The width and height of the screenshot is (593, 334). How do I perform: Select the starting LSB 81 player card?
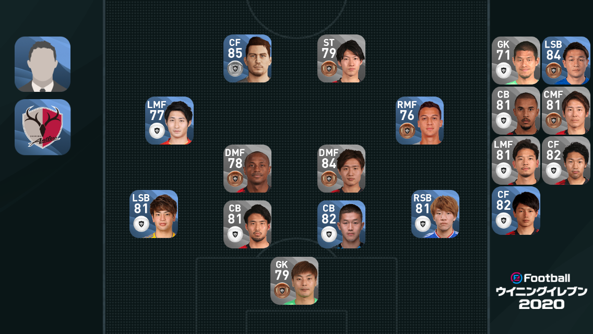(x=153, y=214)
